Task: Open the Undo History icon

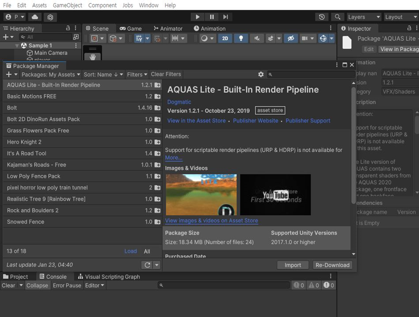Action: 322,17
